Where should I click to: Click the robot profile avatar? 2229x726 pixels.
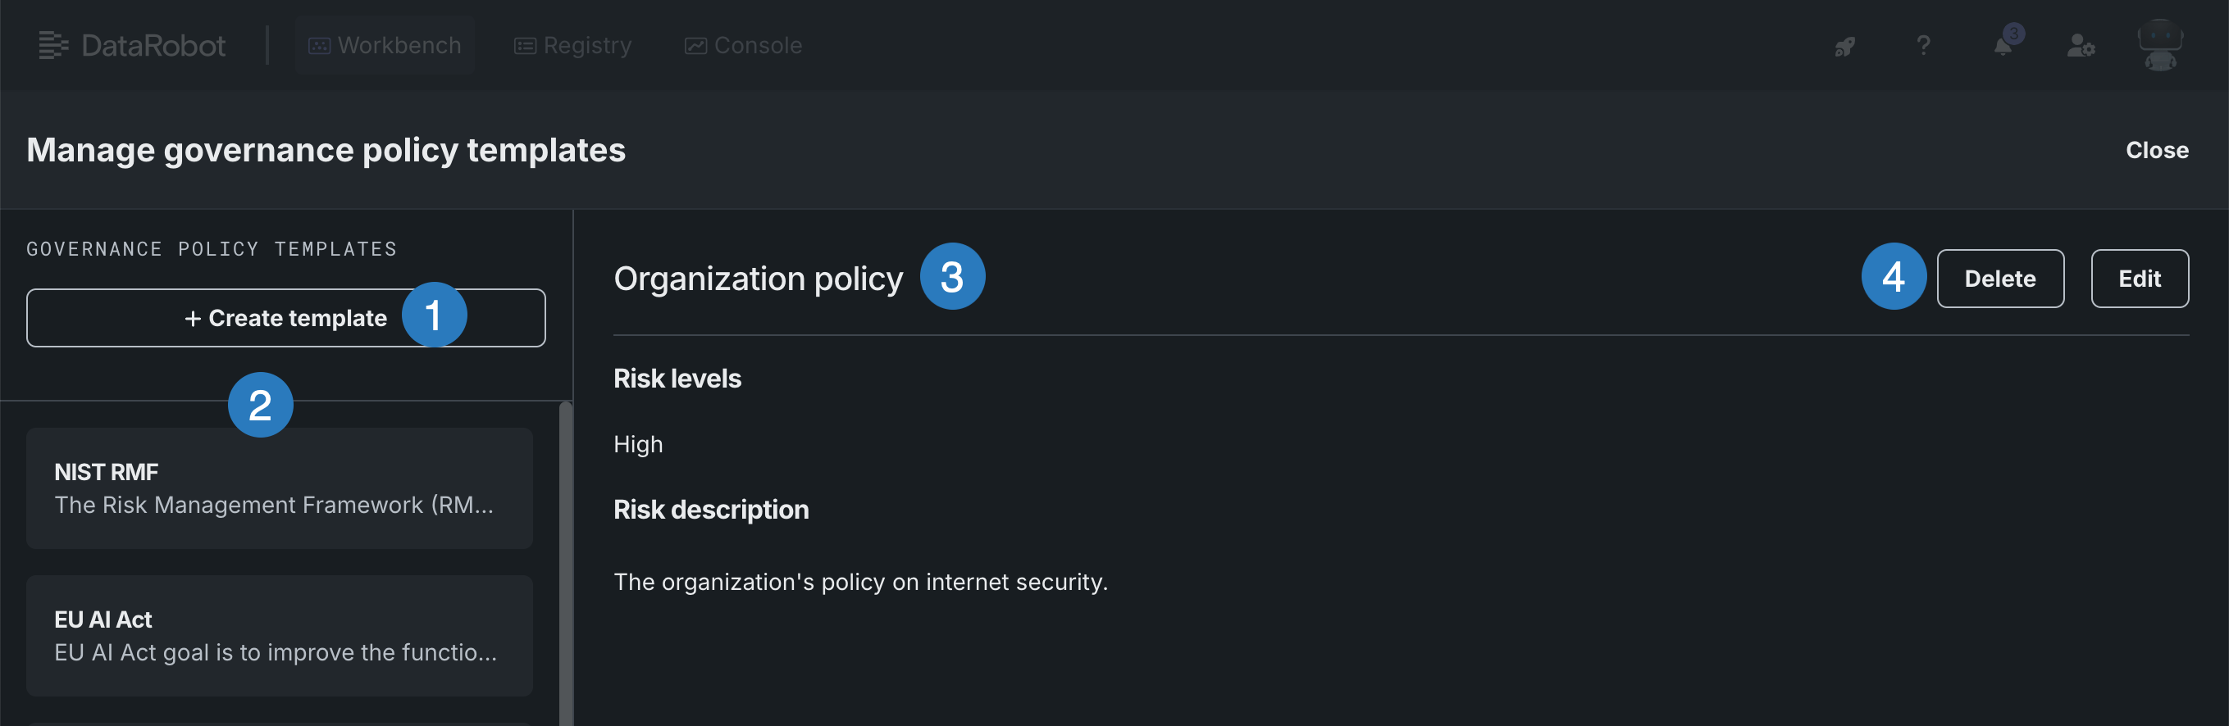coord(2160,46)
